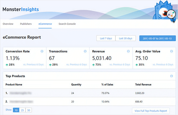The image size is (178, 115).
Task: Show 50 products per page
Action: (x=29, y=110)
